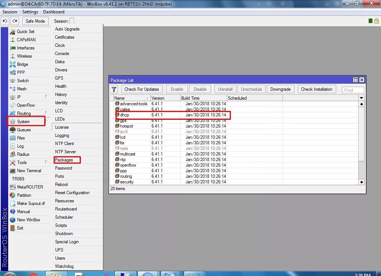
Task: Open Queues from sidebar
Action: coord(29,129)
